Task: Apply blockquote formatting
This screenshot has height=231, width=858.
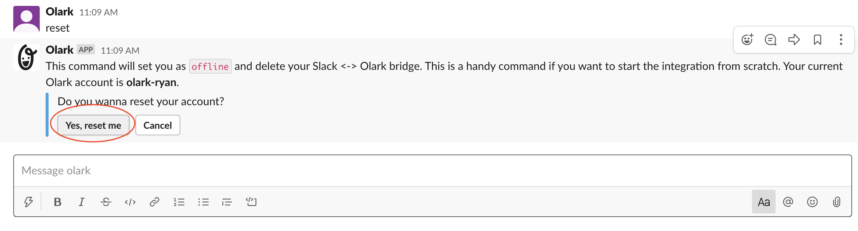Action: coord(227,202)
